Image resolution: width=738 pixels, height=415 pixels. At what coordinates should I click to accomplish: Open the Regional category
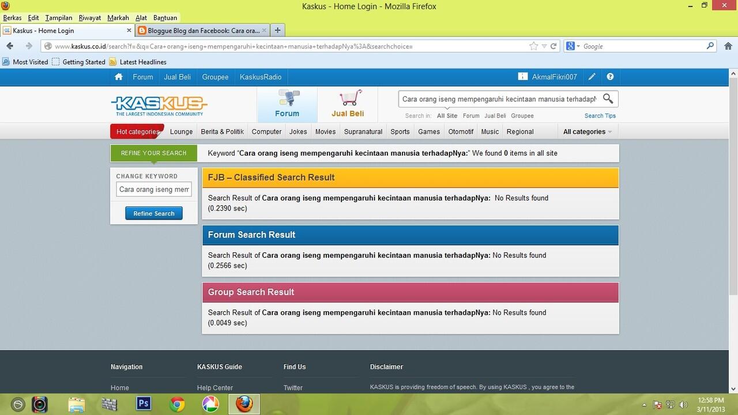(x=520, y=131)
